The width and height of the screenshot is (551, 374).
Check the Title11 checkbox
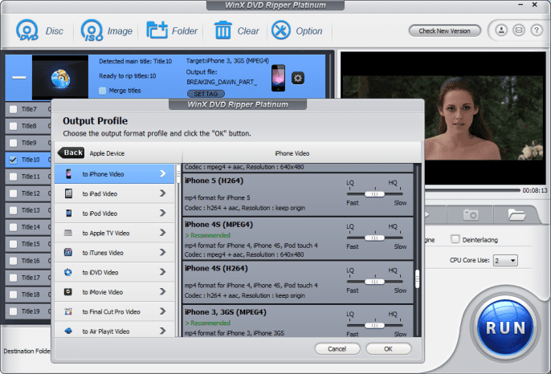14,177
